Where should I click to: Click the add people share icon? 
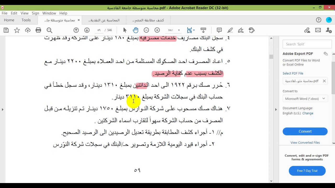[329, 30]
